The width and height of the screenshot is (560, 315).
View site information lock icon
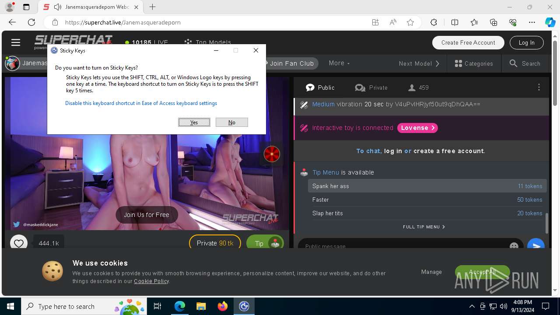55,22
